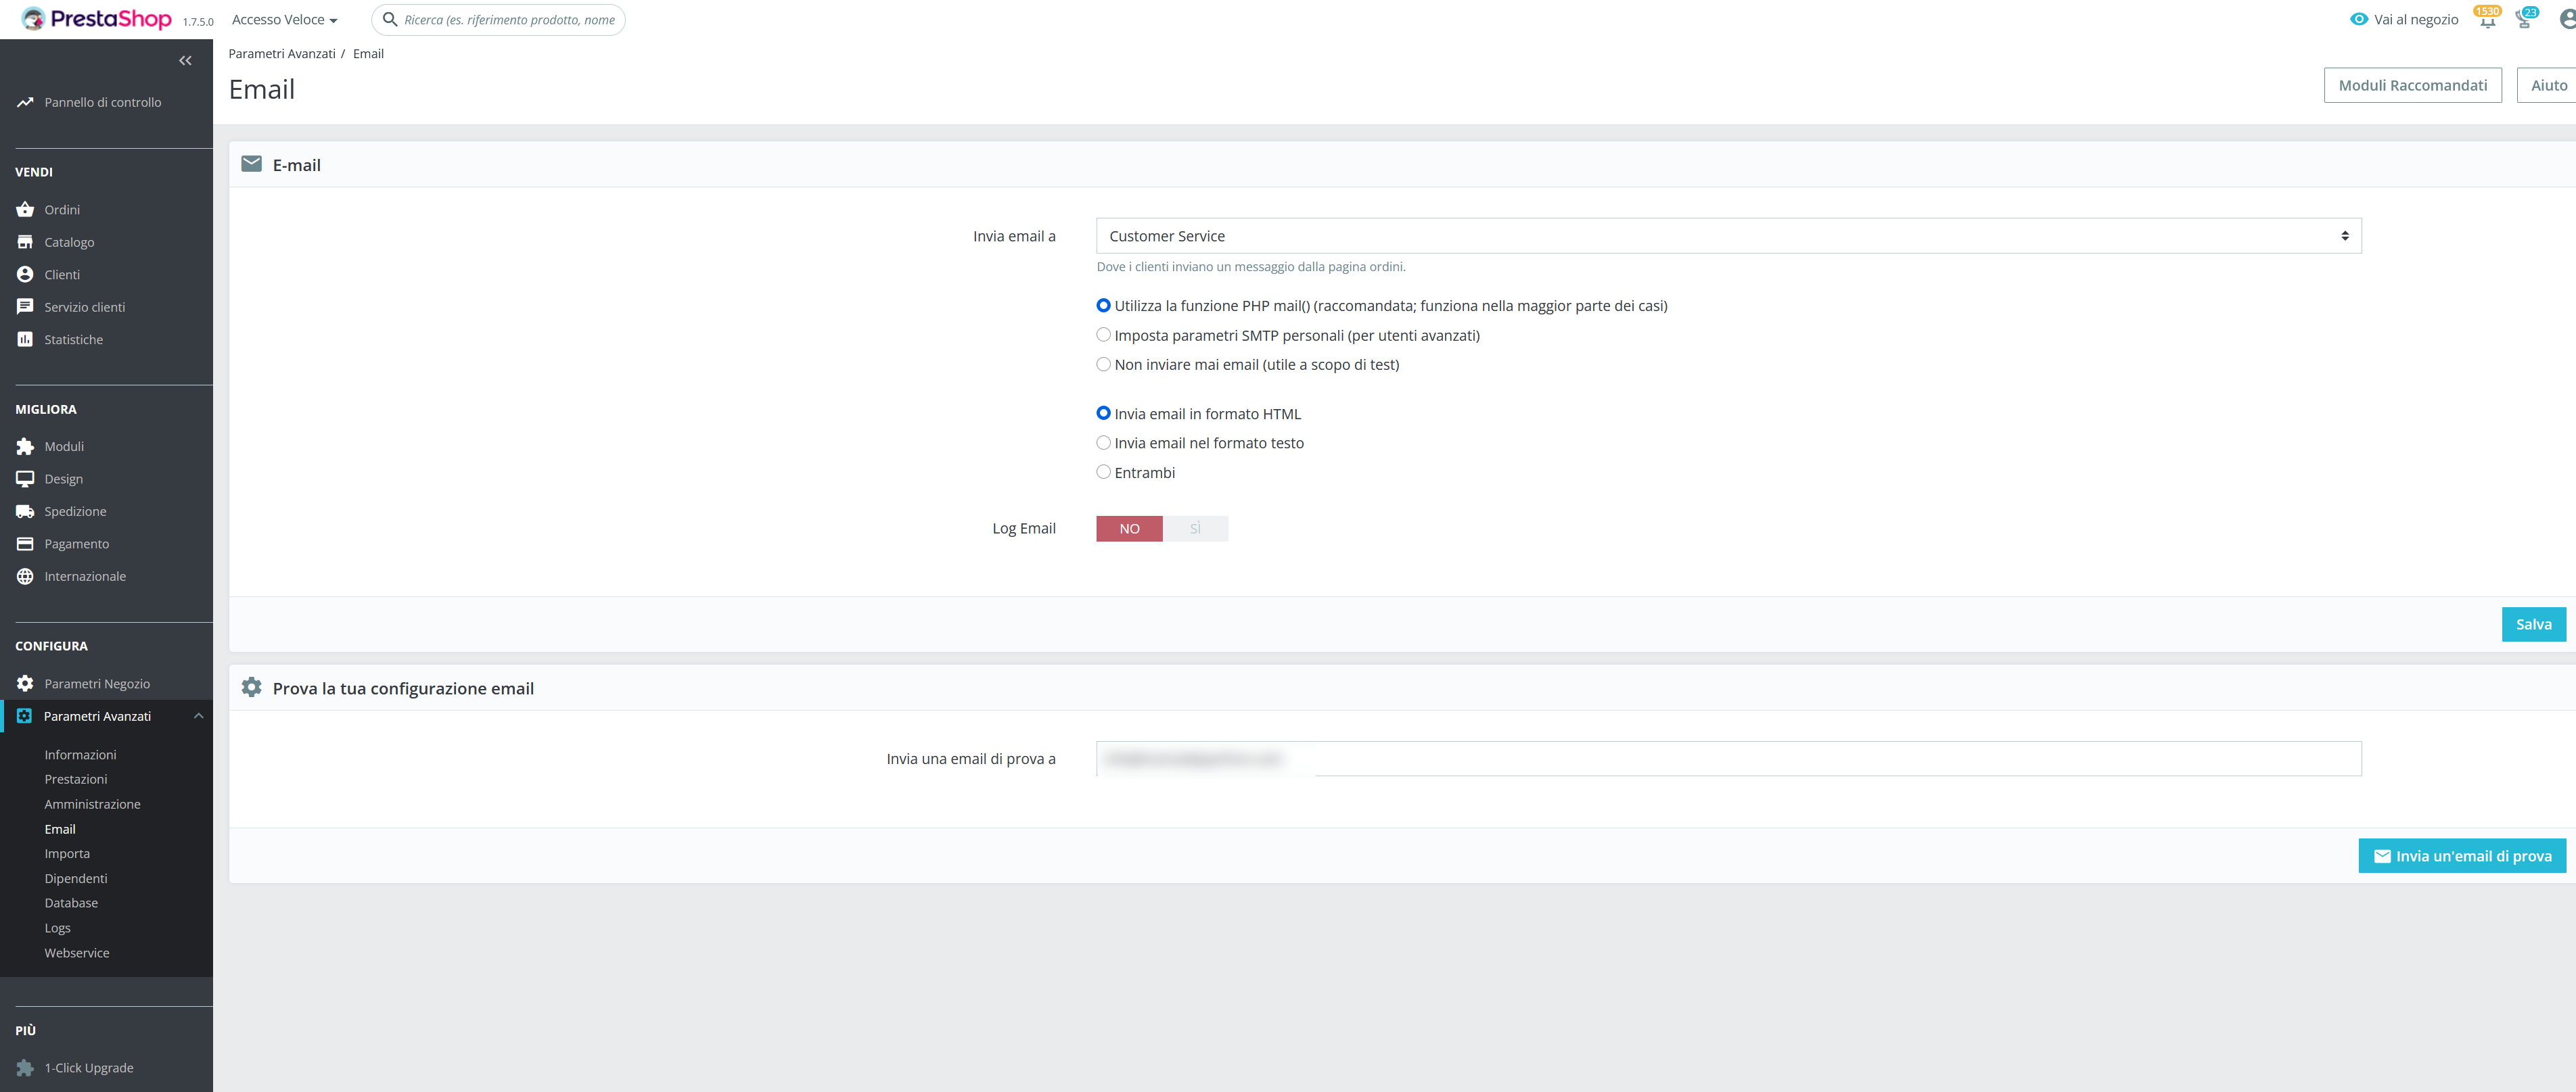
Task: Click the 1-Click Upgrade puzzle icon
Action: [x=25, y=1068]
